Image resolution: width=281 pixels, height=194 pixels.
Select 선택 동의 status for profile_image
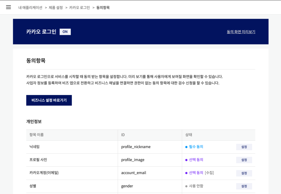point(196,159)
